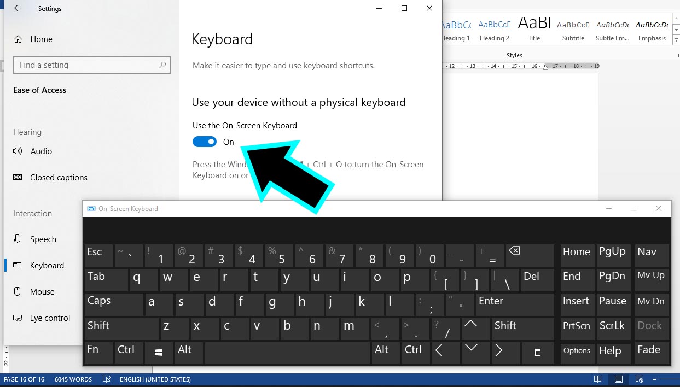Tap the right arrow key on On-Screen Keyboard
Viewport: 680px width, 387px height.
pyautogui.click(x=505, y=353)
